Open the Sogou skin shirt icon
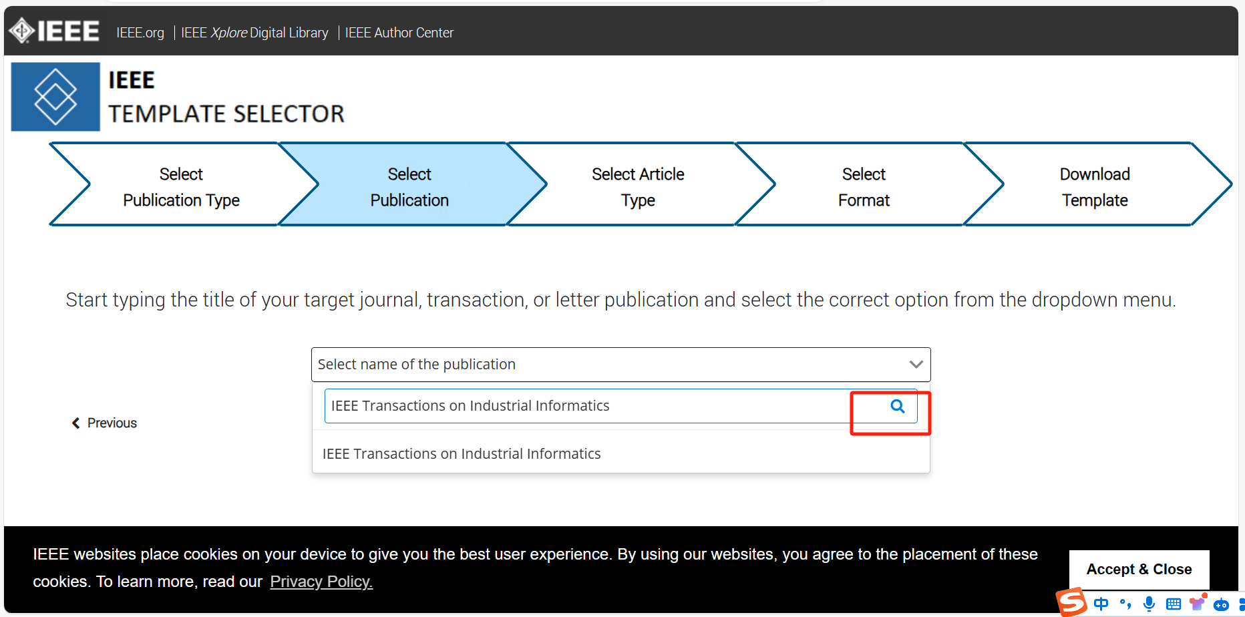The image size is (1245, 617). [1198, 604]
